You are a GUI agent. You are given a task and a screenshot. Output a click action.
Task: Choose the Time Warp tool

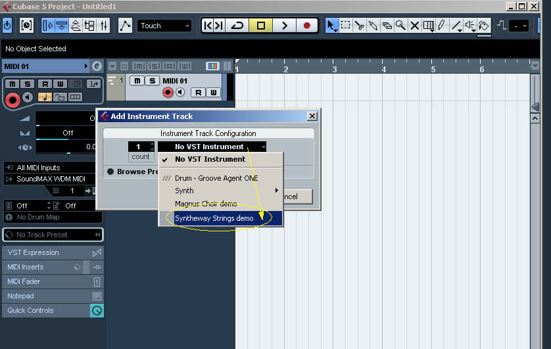(428, 26)
